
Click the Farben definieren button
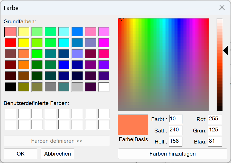[x=57, y=141]
